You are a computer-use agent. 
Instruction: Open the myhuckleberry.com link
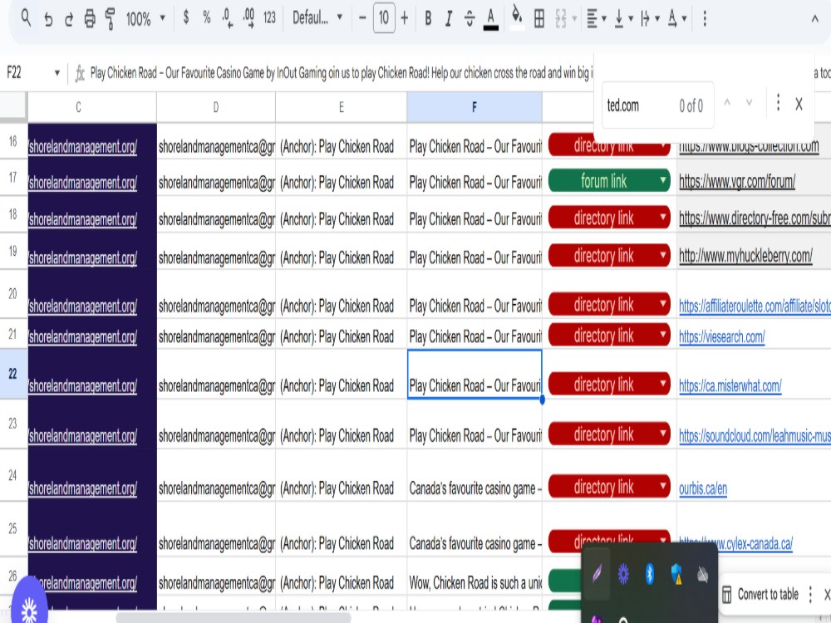click(x=745, y=256)
